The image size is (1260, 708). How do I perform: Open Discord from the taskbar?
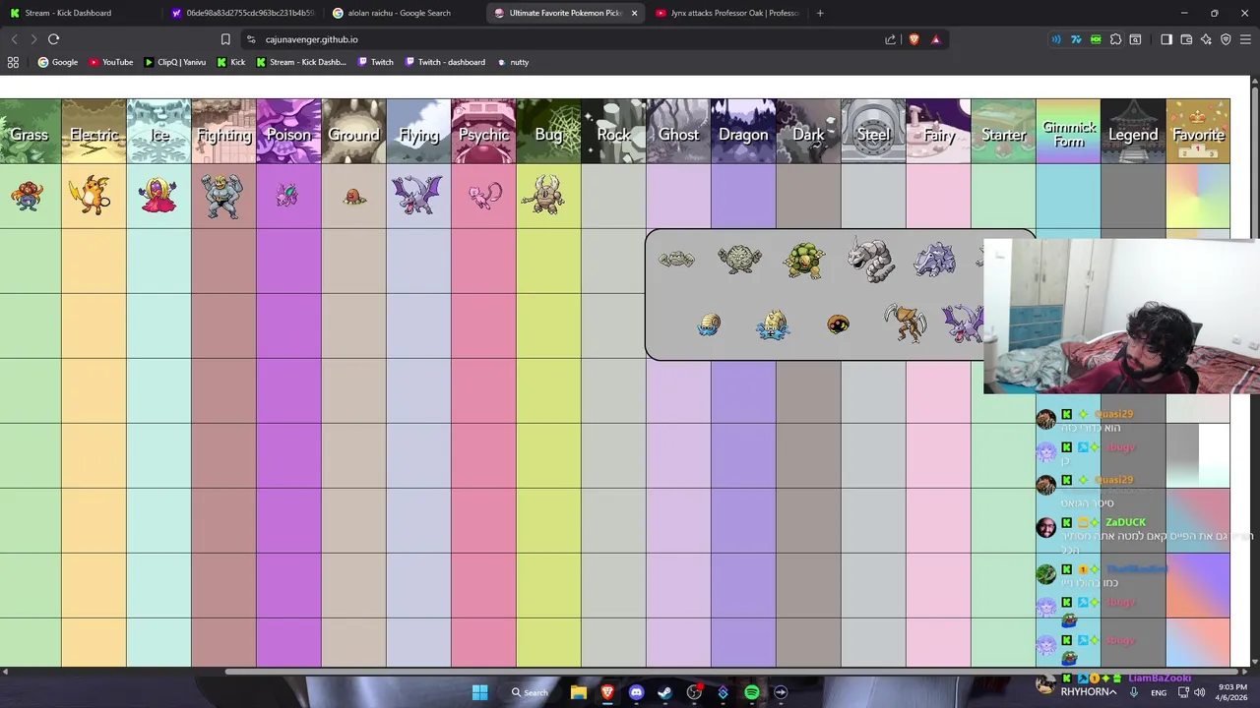[636, 692]
